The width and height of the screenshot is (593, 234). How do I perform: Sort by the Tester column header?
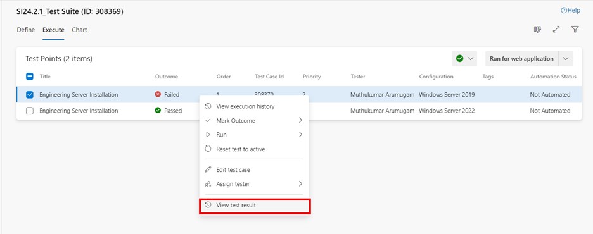tap(358, 77)
